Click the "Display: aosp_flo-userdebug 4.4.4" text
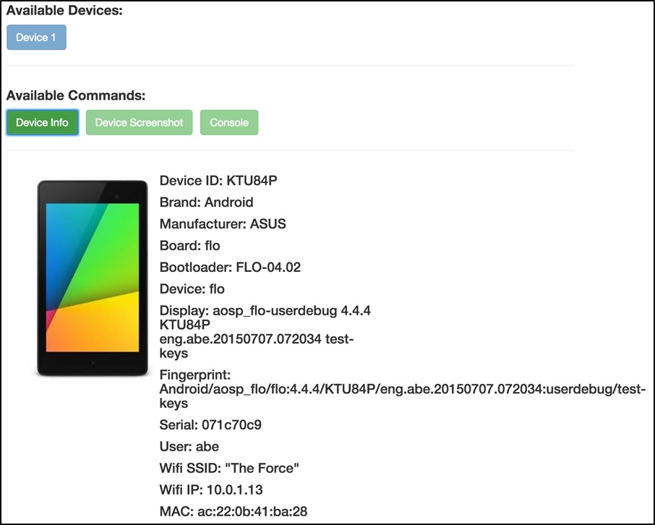The image size is (655, 525). 265,310
